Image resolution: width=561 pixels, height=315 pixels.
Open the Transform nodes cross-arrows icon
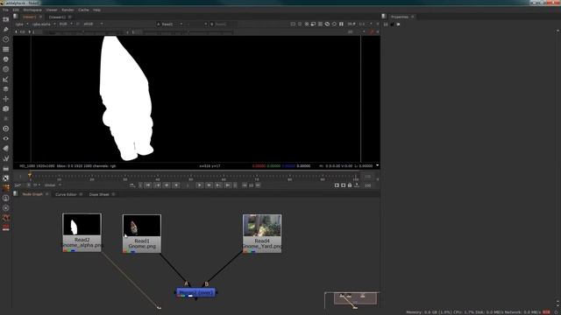pyautogui.click(x=6, y=99)
